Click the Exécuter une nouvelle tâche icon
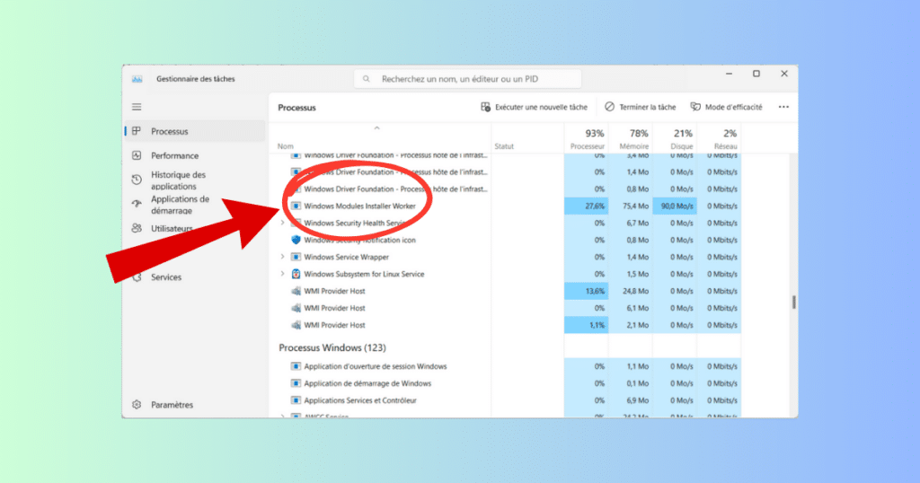This screenshot has width=920, height=483. pos(485,107)
